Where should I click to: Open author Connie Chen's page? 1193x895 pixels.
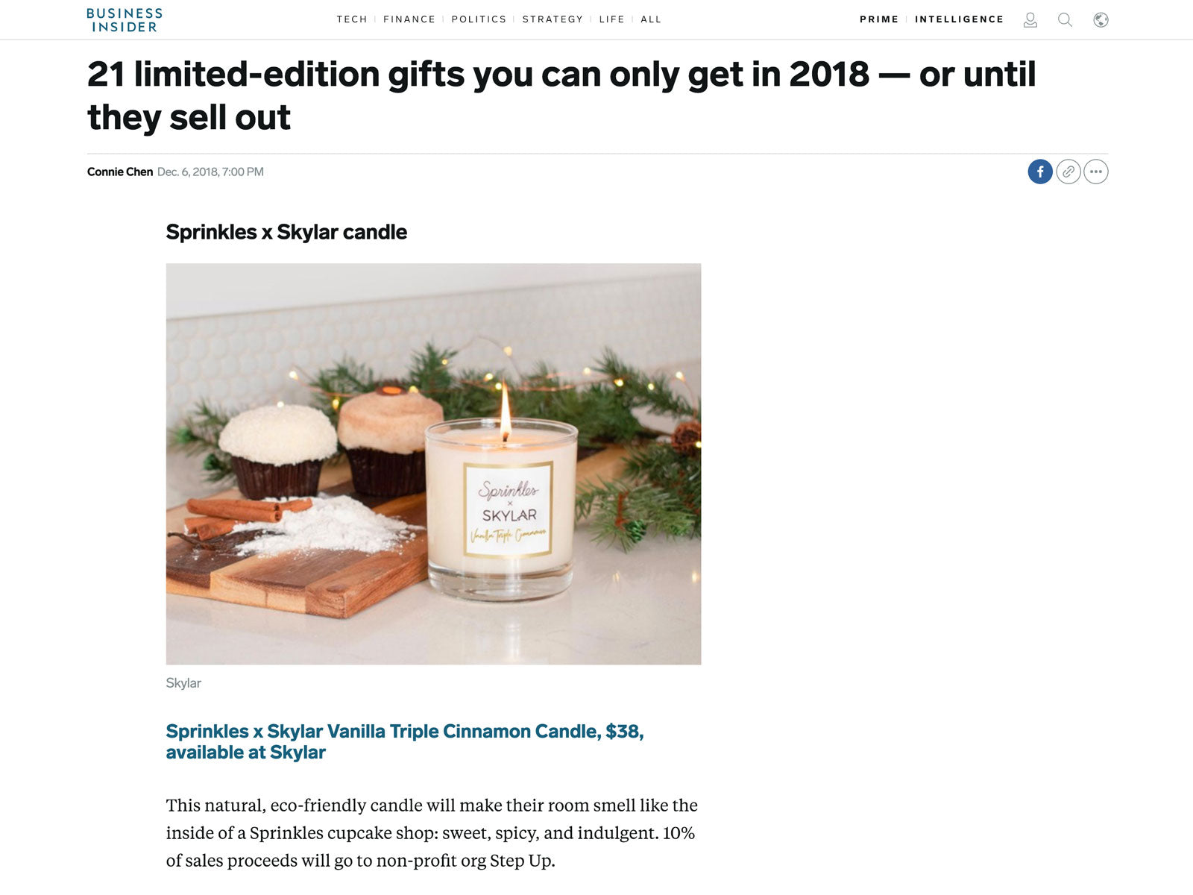[x=120, y=172]
